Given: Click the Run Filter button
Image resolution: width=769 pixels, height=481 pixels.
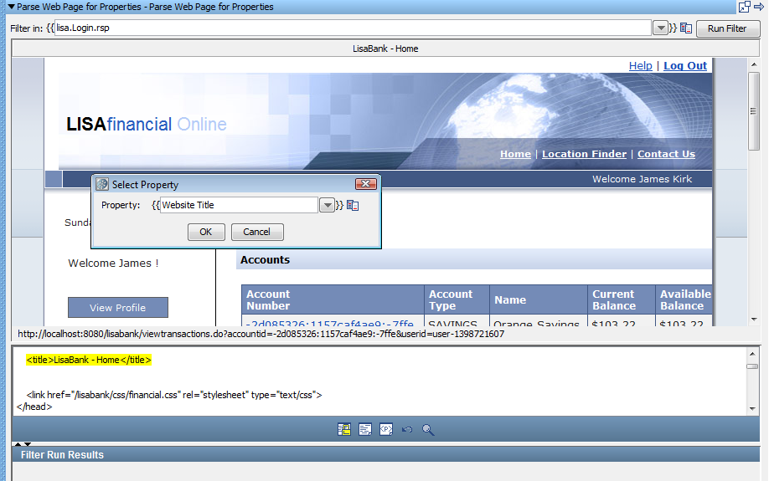Looking at the screenshot, I should coord(727,28).
